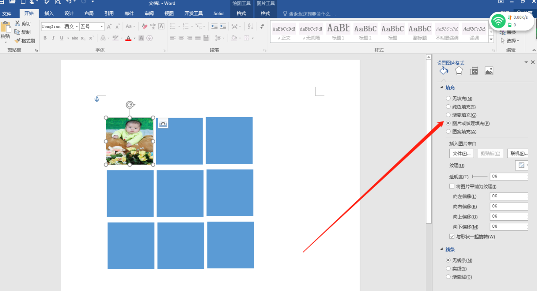Click the Copy (复制) icon

pos(17,32)
